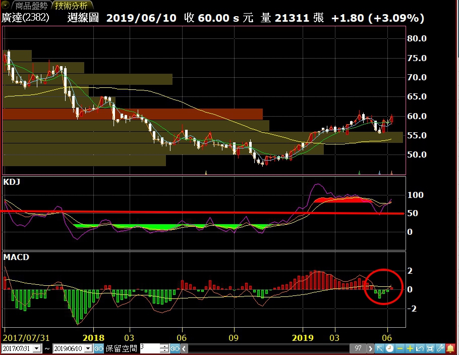Click the MACD indicator label
Viewport: 459px width, 355px height.
click(16, 258)
